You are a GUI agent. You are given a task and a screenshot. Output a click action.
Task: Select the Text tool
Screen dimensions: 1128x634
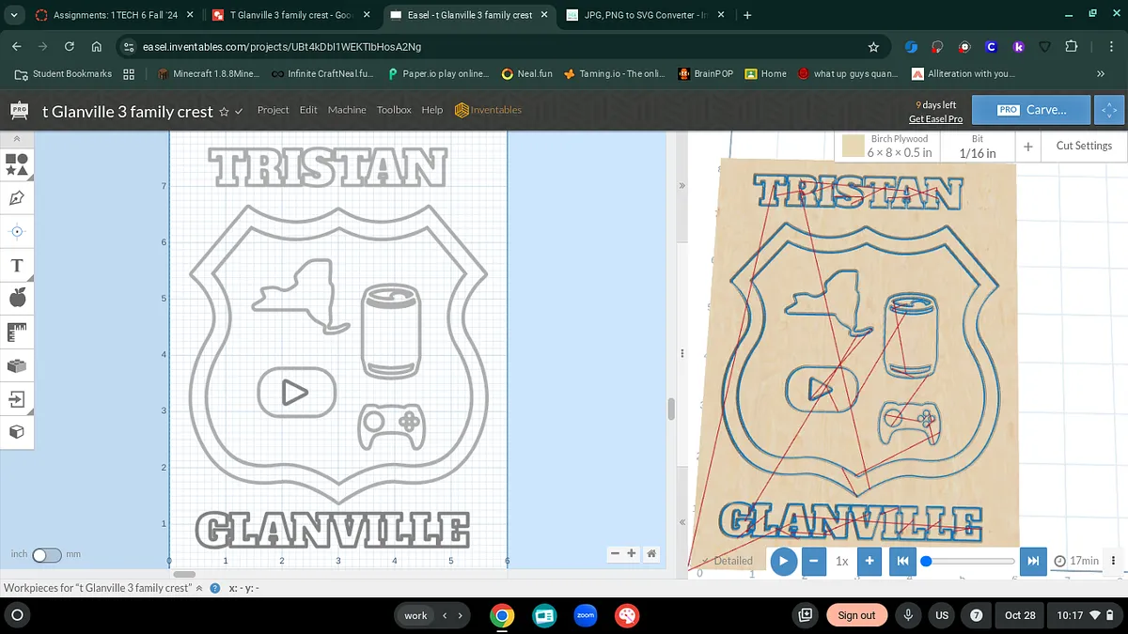[16, 265]
